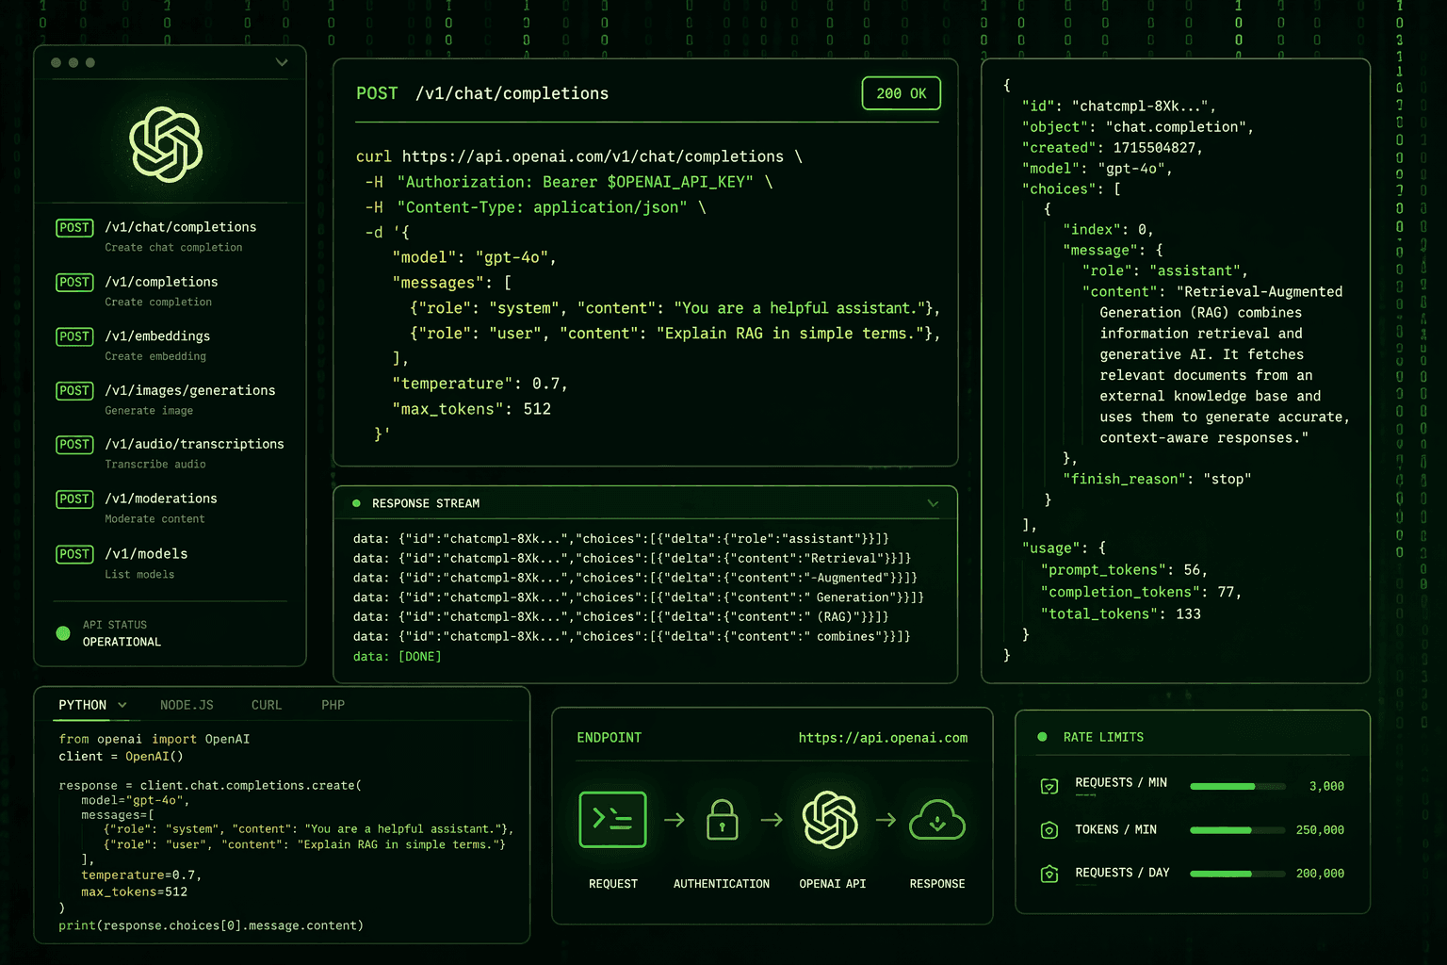Image resolution: width=1447 pixels, height=965 pixels.
Task: Click the Tokens / Min progress bar
Action: coord(1238,830)
